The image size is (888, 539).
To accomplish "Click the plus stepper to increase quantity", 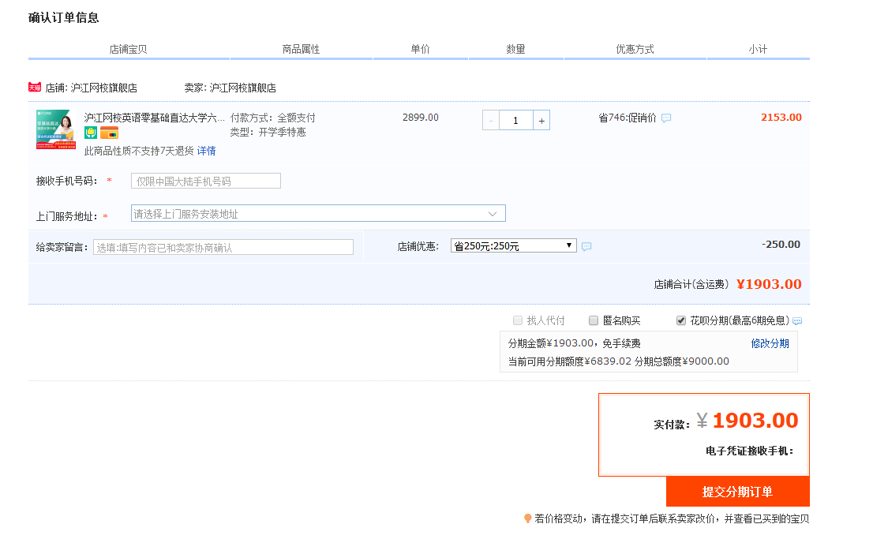I will click(x=541, y=119).
